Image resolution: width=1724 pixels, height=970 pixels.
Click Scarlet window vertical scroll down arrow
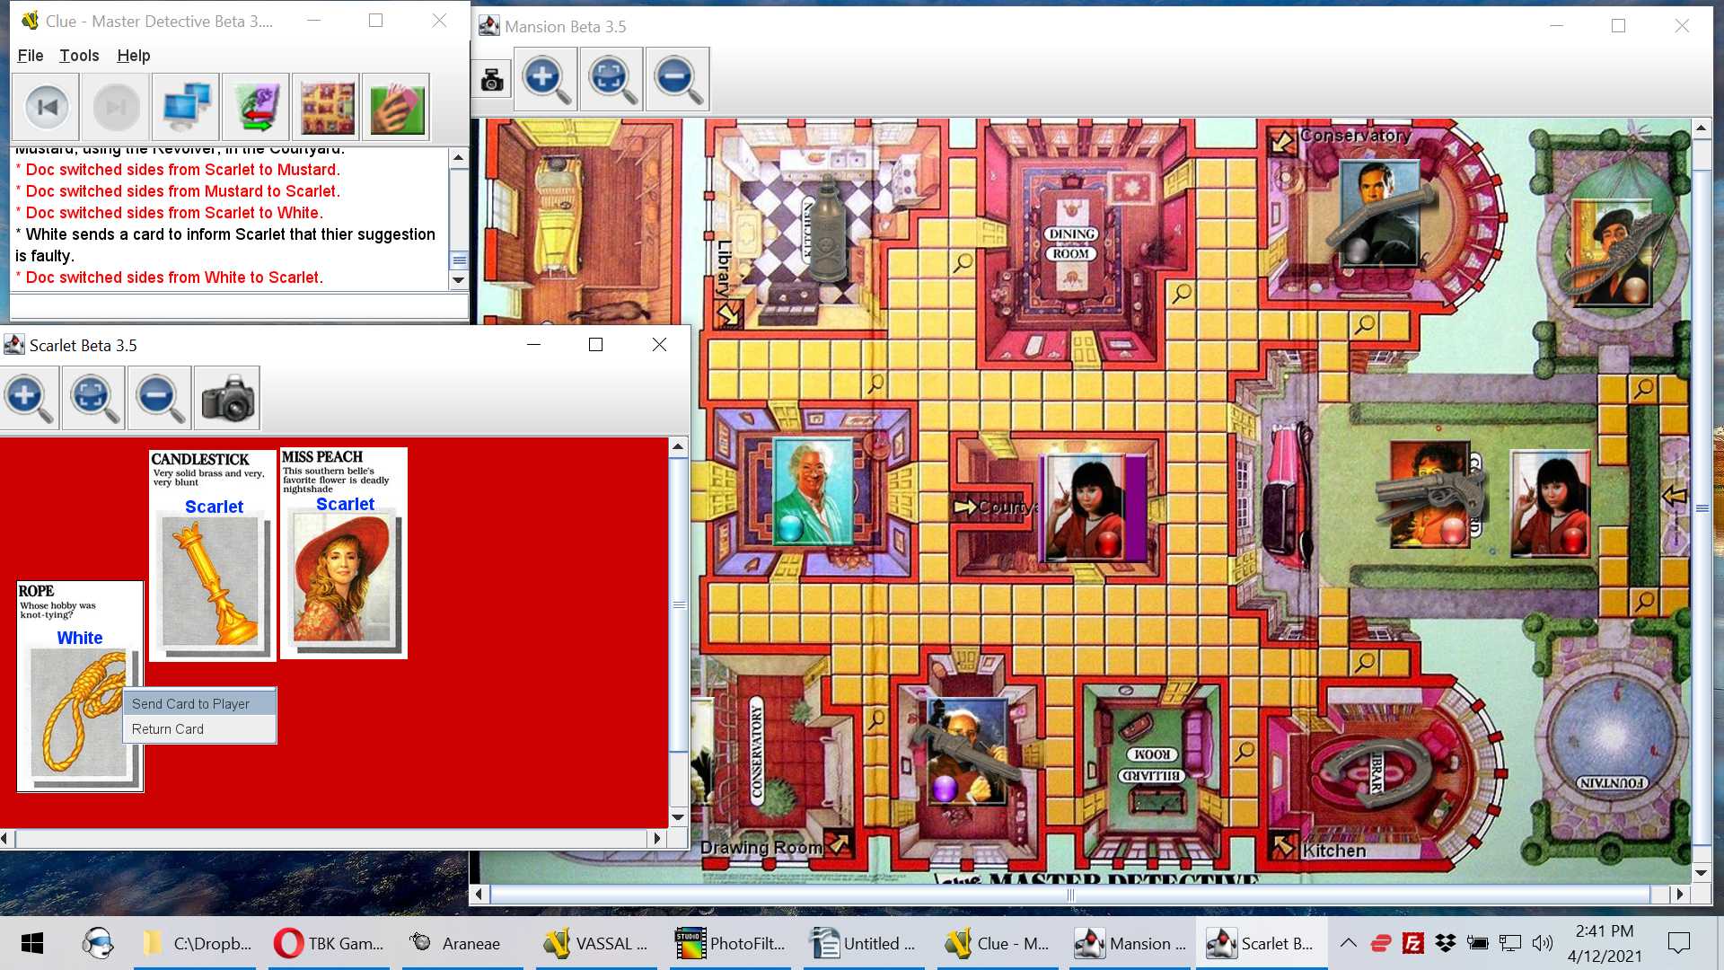pos(679,818)
